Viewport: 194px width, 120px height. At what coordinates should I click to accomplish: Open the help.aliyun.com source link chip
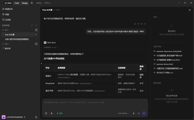[100, 91]
